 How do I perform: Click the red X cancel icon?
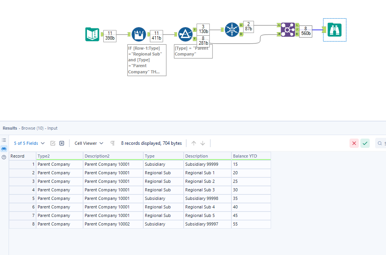354,143
